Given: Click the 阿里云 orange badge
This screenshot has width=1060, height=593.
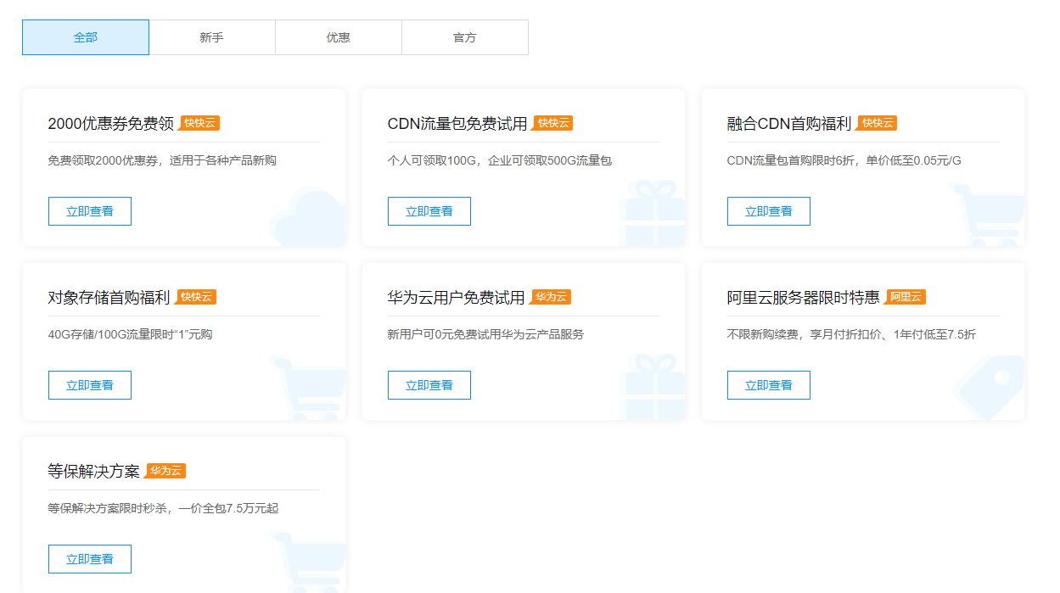Looking at the screenshot, I should [x=906, y=297].
